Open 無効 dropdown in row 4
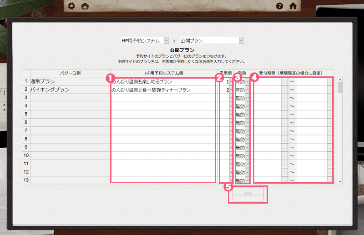Image resolution: width=364 pixels, height=235 pixels. [248, 106]
